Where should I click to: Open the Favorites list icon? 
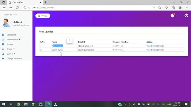pyautogui.click(x=167, y=7)
